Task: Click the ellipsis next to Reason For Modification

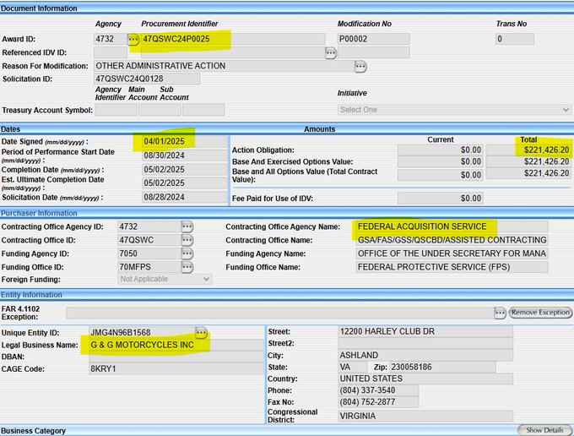Action: [x=360, y=66]
